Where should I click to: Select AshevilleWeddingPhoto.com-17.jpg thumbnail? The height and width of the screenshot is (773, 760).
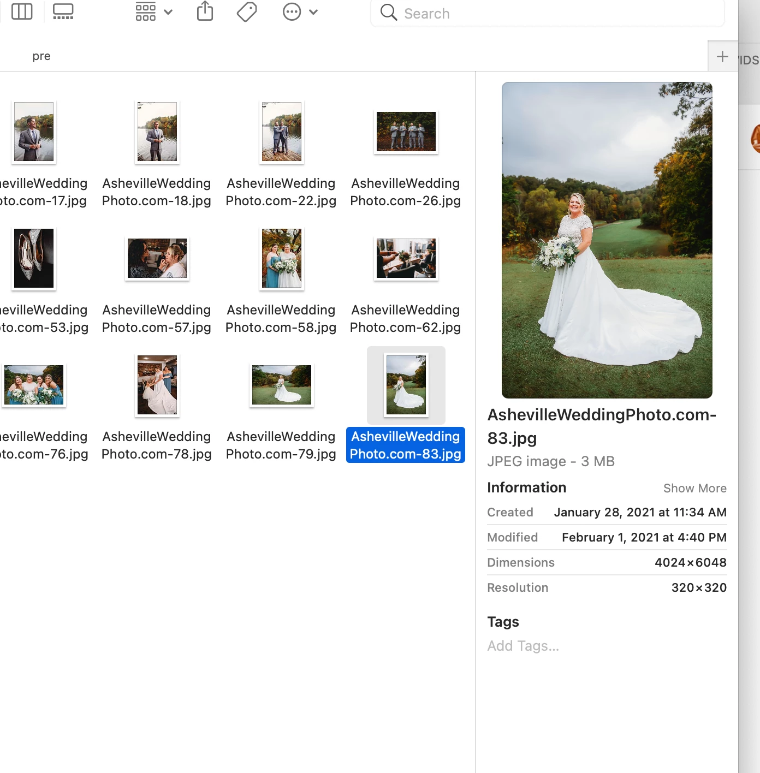click(x=34, y=132)
